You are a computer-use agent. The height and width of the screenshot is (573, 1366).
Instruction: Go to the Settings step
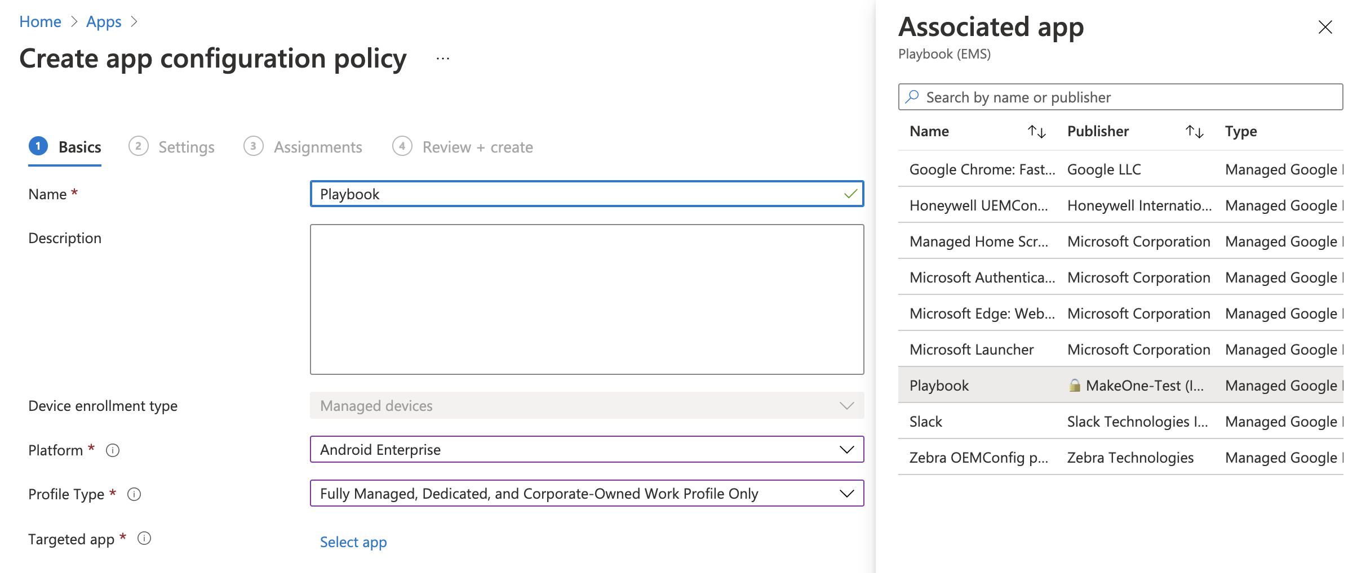point(172,147)
